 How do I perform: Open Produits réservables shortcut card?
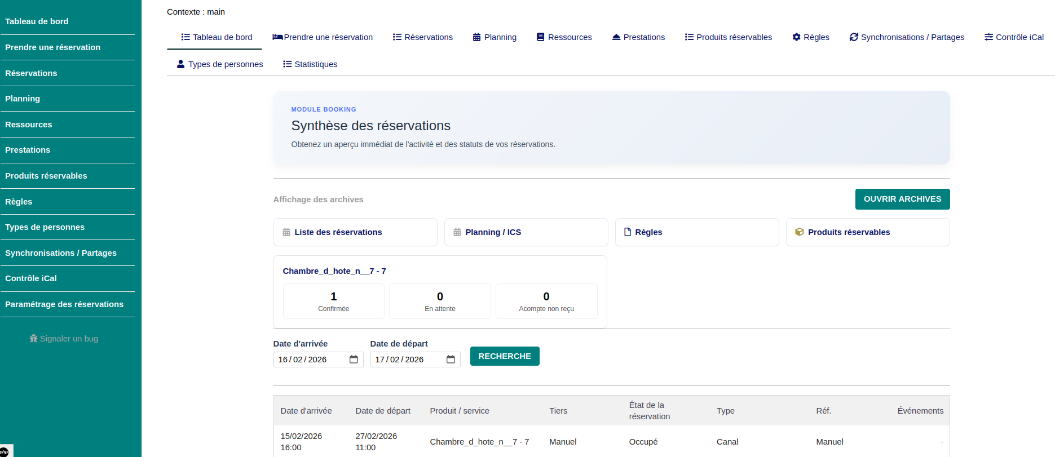[x=868, y=232]
